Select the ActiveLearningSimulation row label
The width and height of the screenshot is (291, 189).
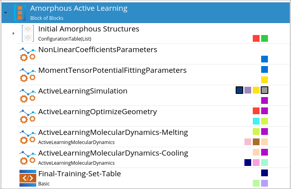(83, 91)
